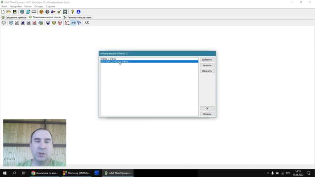Click the red shield icon
The width and height of the screenshot is (315, 177).
pyautogui.click(x=60, y=23)
